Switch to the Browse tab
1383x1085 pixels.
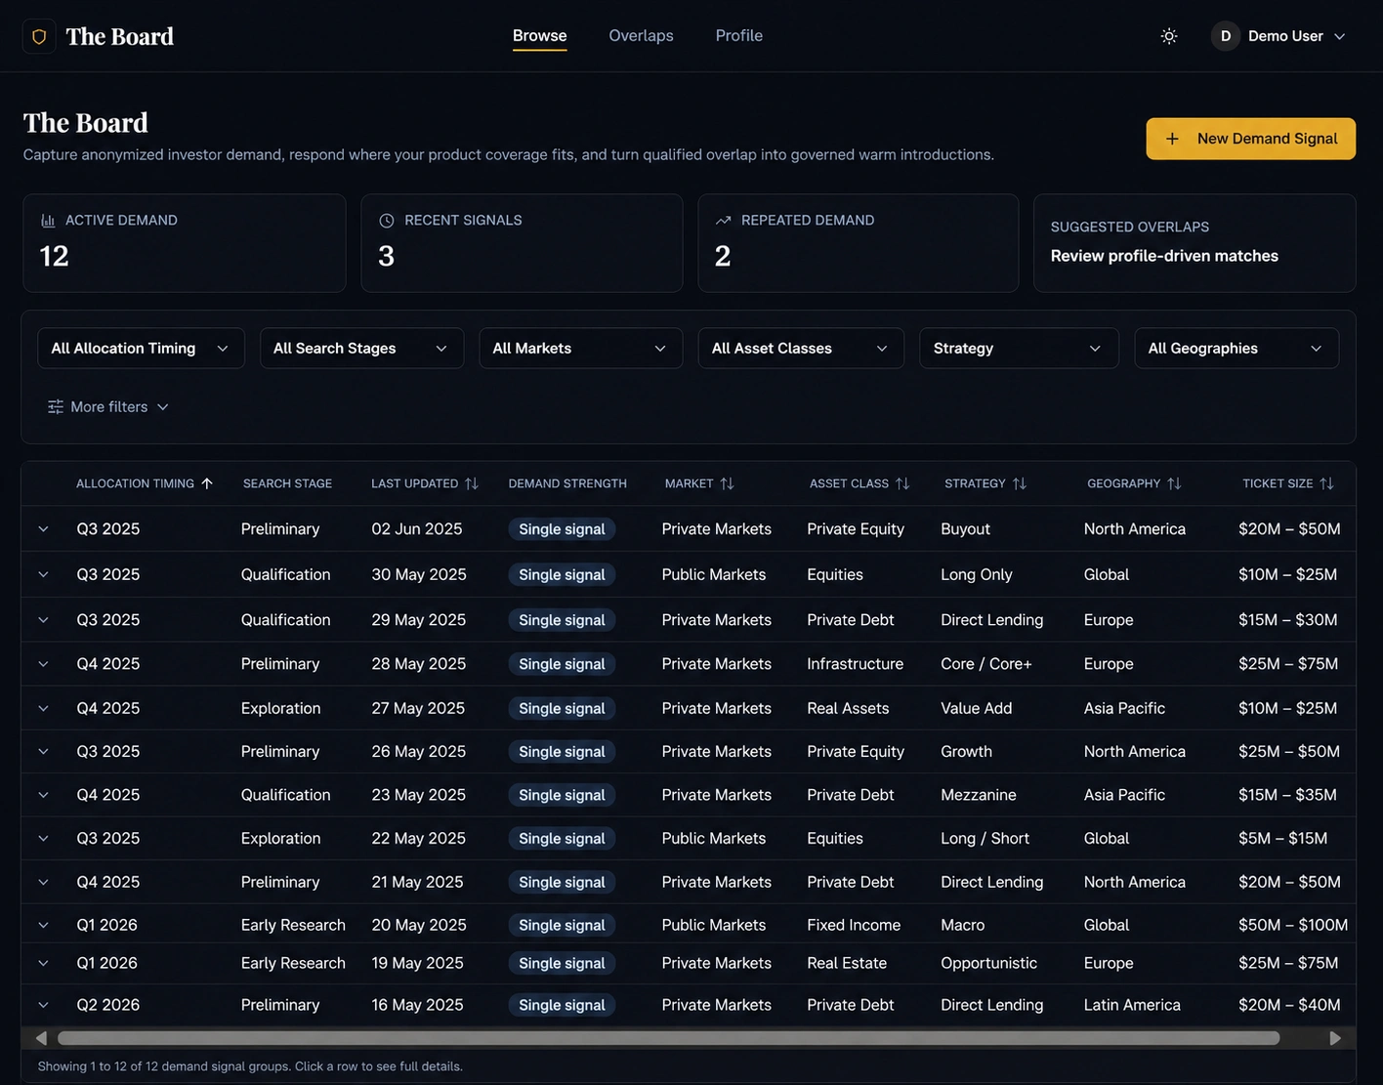click(x=539, y=35)
